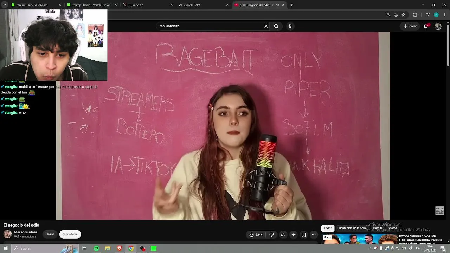Screen dimensions: 450x253
Task: Start voice search with the microphone icon
Action: 290,26
